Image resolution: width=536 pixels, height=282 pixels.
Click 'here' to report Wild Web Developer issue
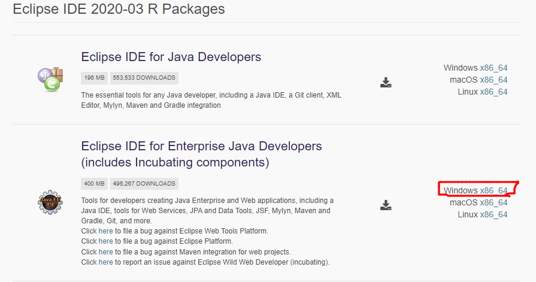click(x=105, y=262)
